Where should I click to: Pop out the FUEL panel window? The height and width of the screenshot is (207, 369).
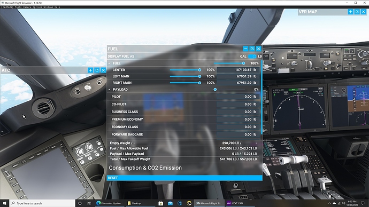252,49
